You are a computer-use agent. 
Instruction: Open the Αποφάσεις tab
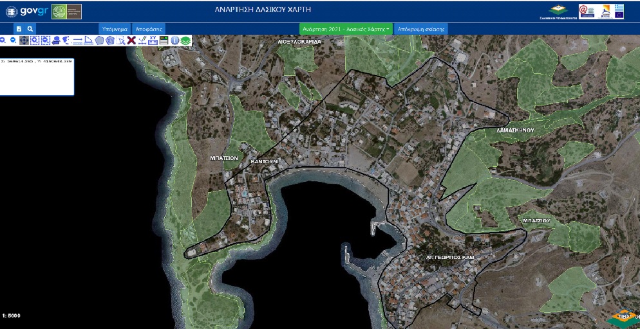click(149, 29)
